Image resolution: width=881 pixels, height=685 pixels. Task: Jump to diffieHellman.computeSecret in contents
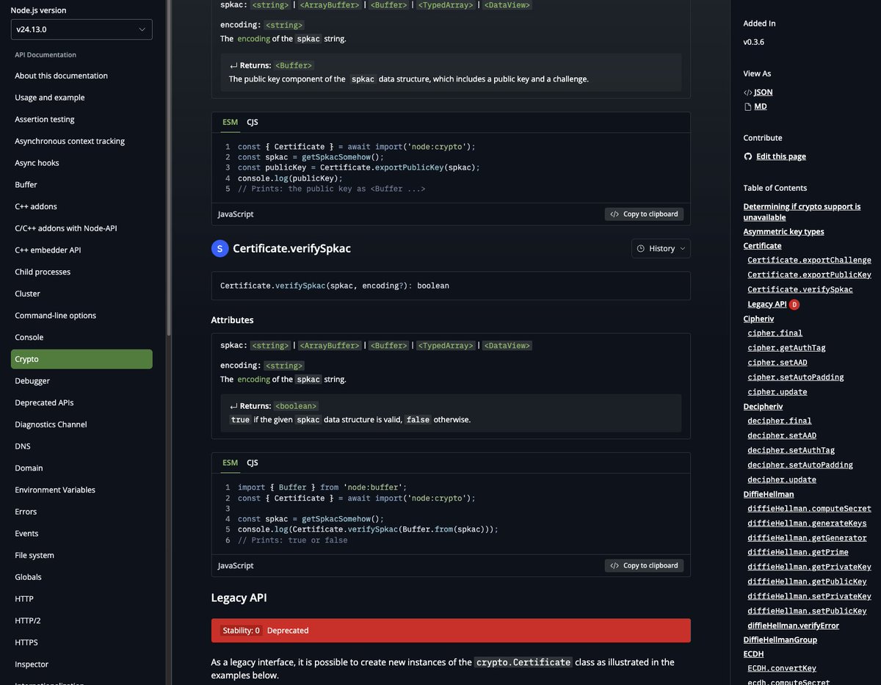click(x=809, y=509)
